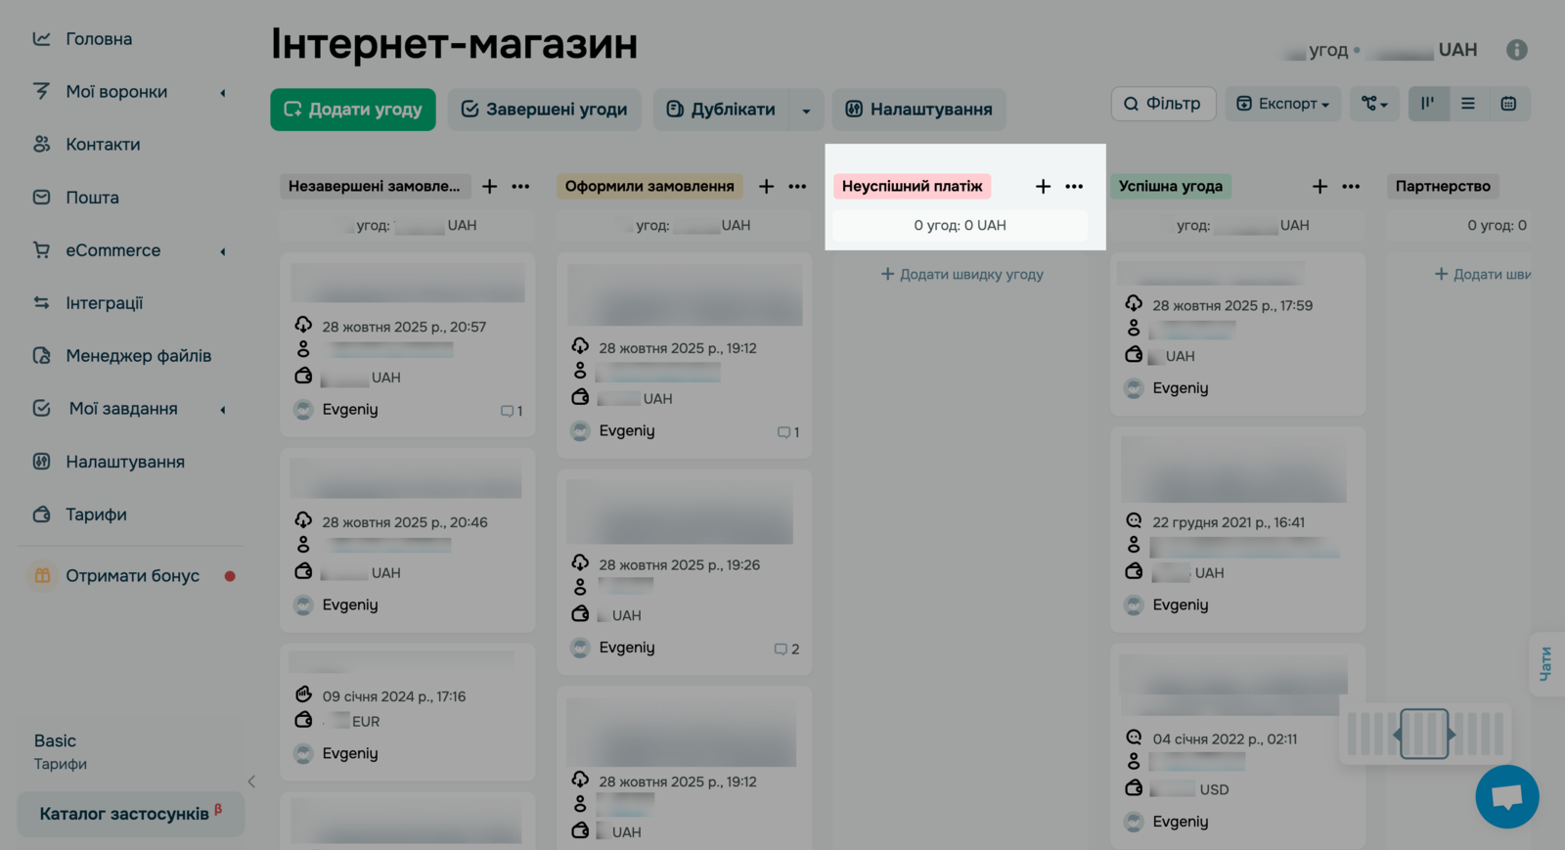Open the deal dated 09 січня 2024 17:16
The height and width of the screenshot is (850, 1565).
pyautogui.click(x=407, y=711)
